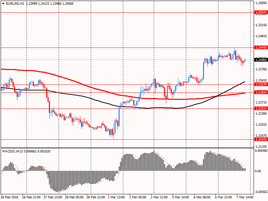Select the 1.25541 red price level label

tap(261, 12)
